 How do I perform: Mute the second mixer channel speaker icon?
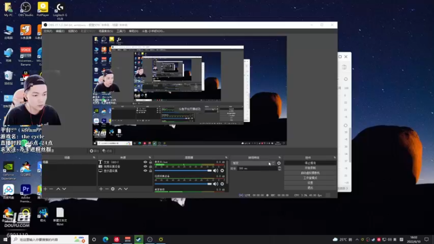click(215, 184)
